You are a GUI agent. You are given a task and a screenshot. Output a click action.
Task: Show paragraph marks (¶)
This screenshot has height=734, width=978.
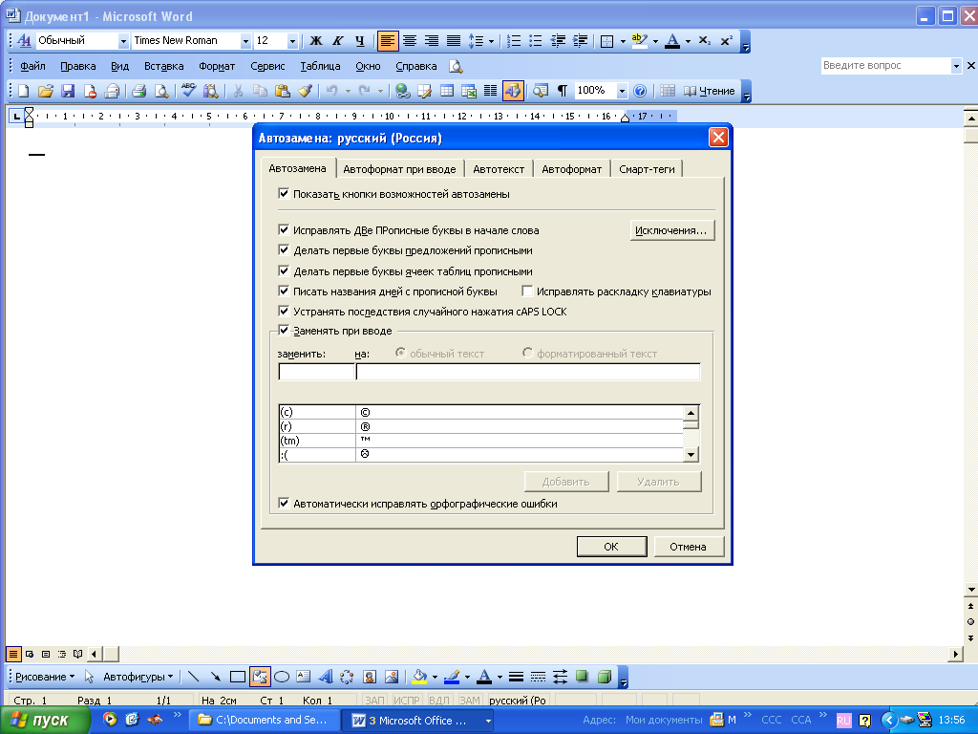(562, 91)
